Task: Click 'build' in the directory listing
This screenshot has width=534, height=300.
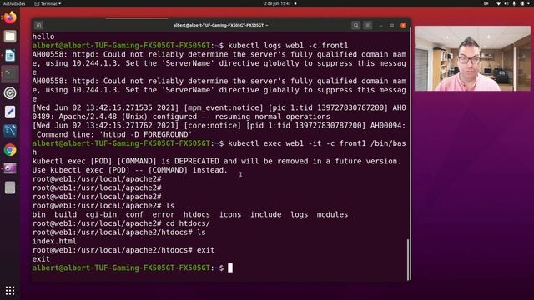Action: click(x=65, y=215)
